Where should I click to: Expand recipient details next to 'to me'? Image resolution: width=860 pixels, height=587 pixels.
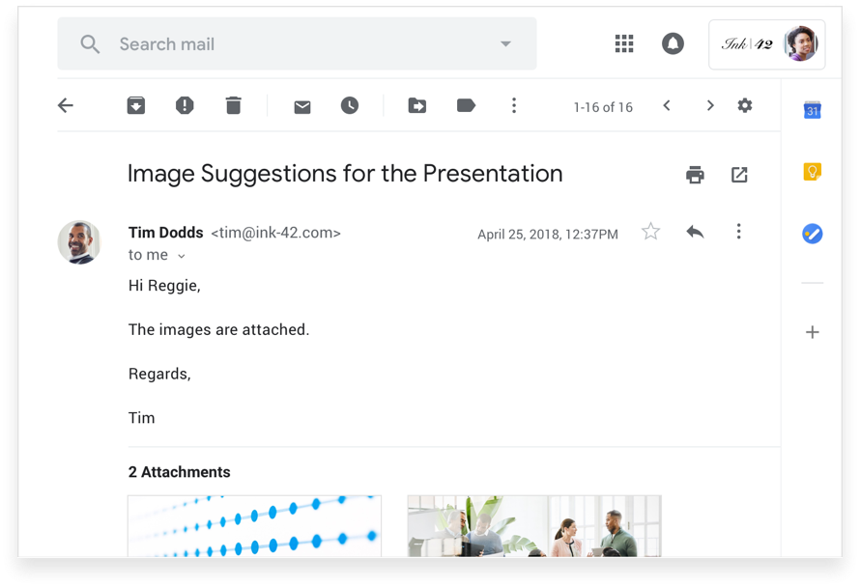(x=182, y=256)
